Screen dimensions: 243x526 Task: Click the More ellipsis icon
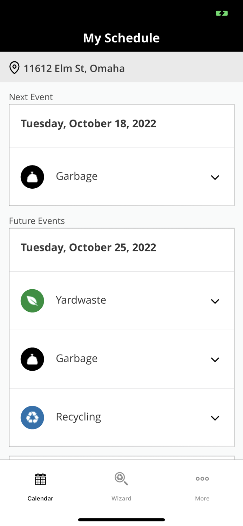point(202,479)
